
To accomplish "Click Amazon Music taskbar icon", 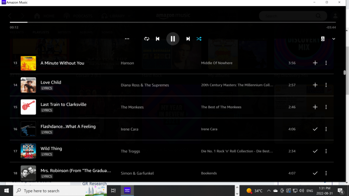I will 127,191.
